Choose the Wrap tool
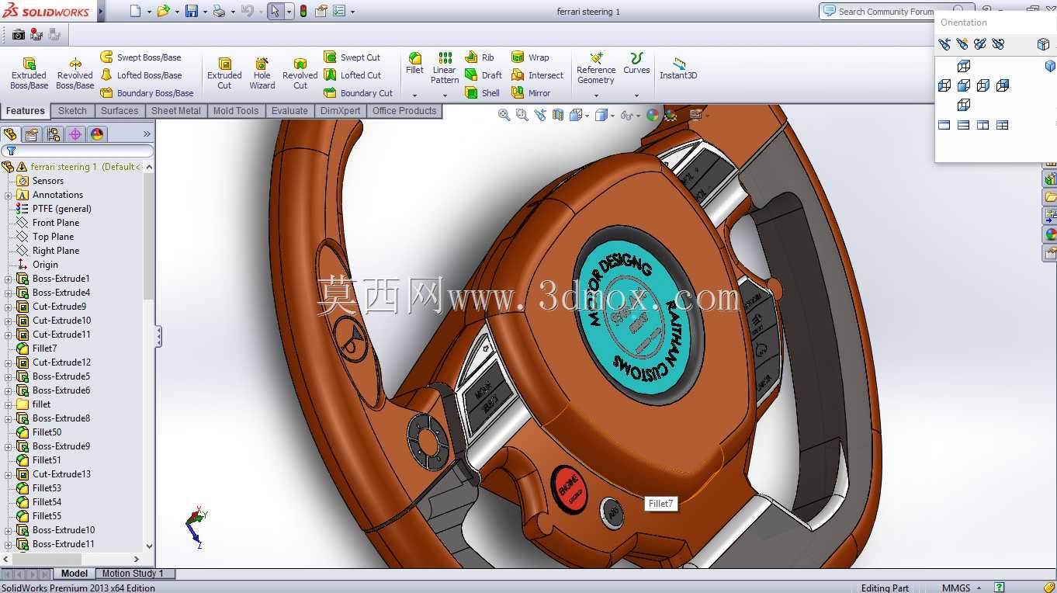This screenshot has width=1057, height=593. [x=530, y=57]
